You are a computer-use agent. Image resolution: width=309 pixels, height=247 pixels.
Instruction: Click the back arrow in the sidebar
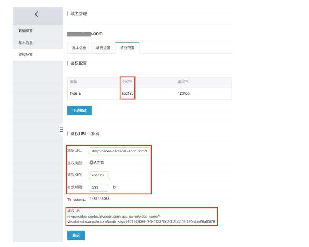click(x=37, y=14)
